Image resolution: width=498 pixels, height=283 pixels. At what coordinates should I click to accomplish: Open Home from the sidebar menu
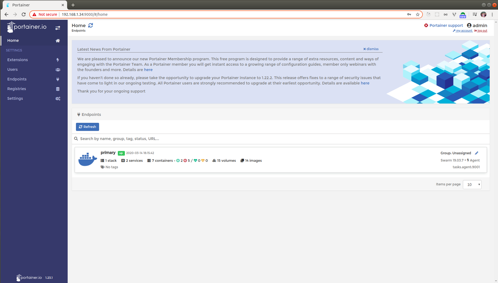coord(34,40)
